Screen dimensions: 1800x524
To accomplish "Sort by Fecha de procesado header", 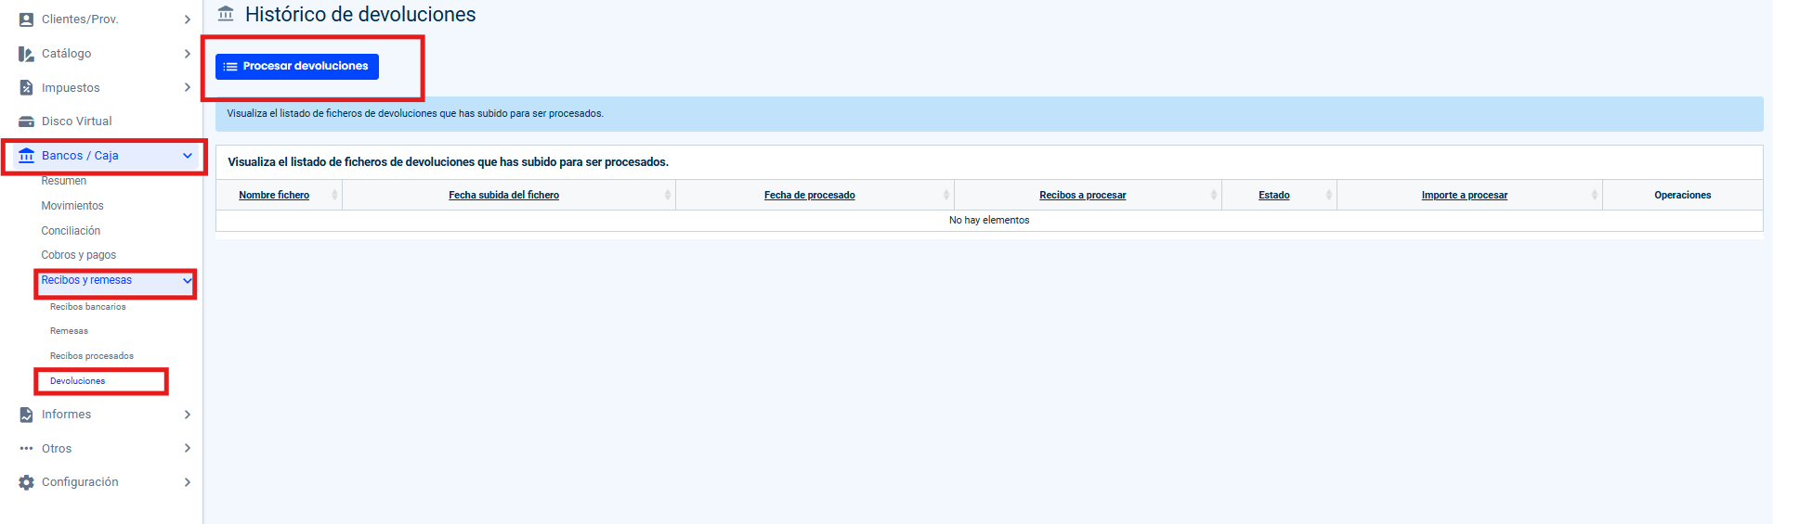I will point(809,195).
